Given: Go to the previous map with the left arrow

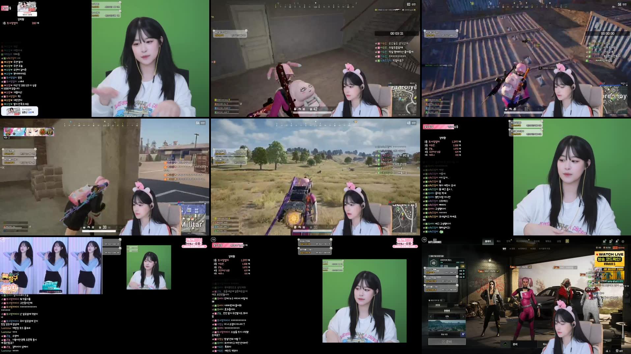Looking at the screenshot, I should tap(431, 316).
